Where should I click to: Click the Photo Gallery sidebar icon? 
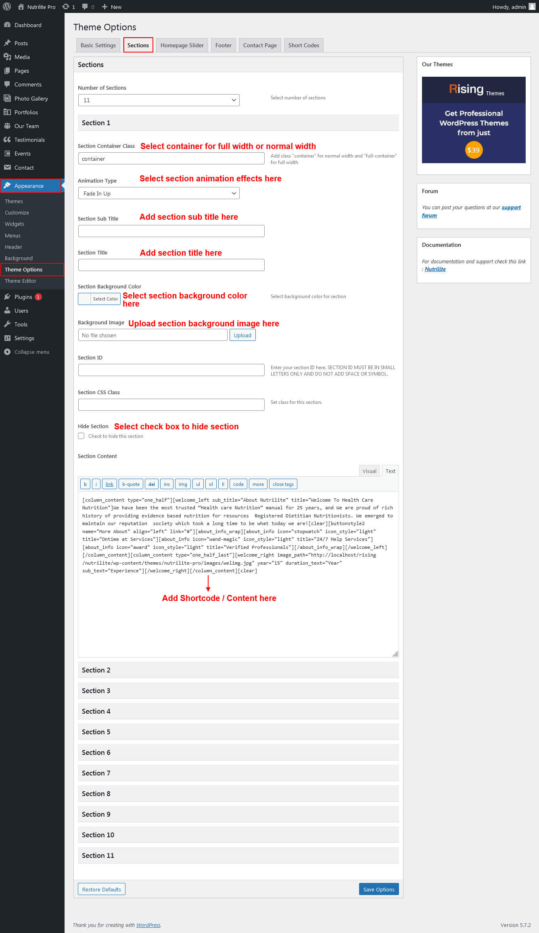point(7,98)
